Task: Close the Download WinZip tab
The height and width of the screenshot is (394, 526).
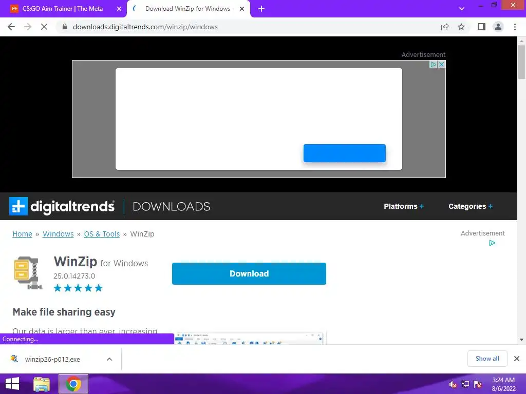Action: 241,9
